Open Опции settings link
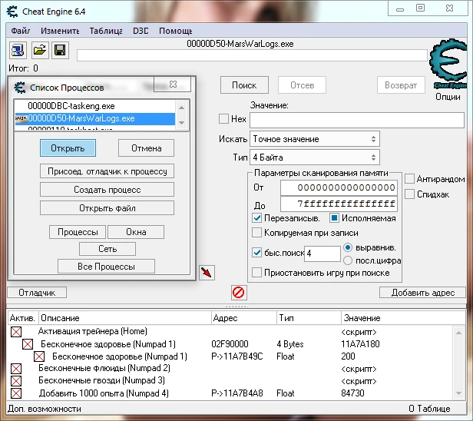Viewport: 473px width, 421px height. tap(448, 97)
